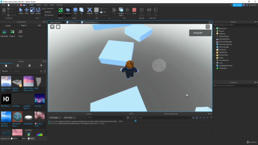
Task: Open the Models category dropdown
Action: 6,71
